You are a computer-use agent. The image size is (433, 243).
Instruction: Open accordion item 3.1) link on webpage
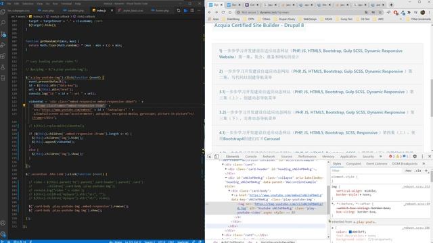pos(316,94)
